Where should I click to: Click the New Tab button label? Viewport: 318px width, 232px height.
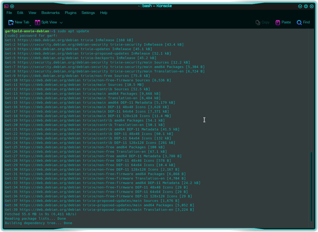(x=22, y=22)
